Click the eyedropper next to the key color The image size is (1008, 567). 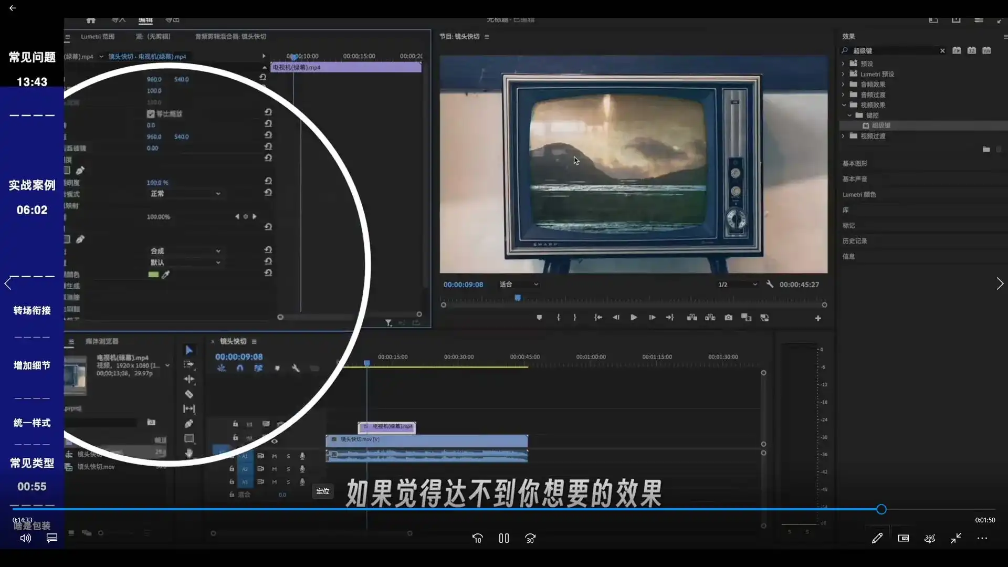click(x=166, y=275)
